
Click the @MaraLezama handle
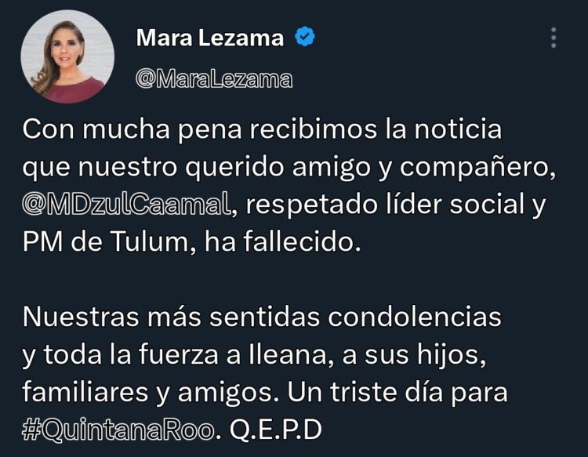pos(214,79)
